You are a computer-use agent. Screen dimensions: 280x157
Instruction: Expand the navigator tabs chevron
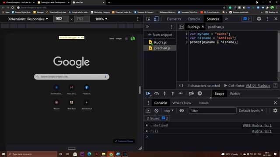pos(147,27)
